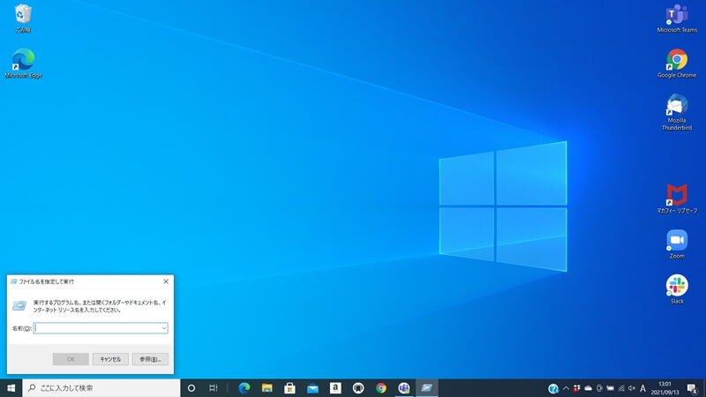Screen dimensions: 706x397
Task: Open Cortana from the taskbar circle
Action: click(191, 388)
